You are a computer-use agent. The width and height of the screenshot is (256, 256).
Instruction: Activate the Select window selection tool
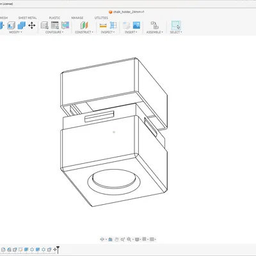point(176,25)
